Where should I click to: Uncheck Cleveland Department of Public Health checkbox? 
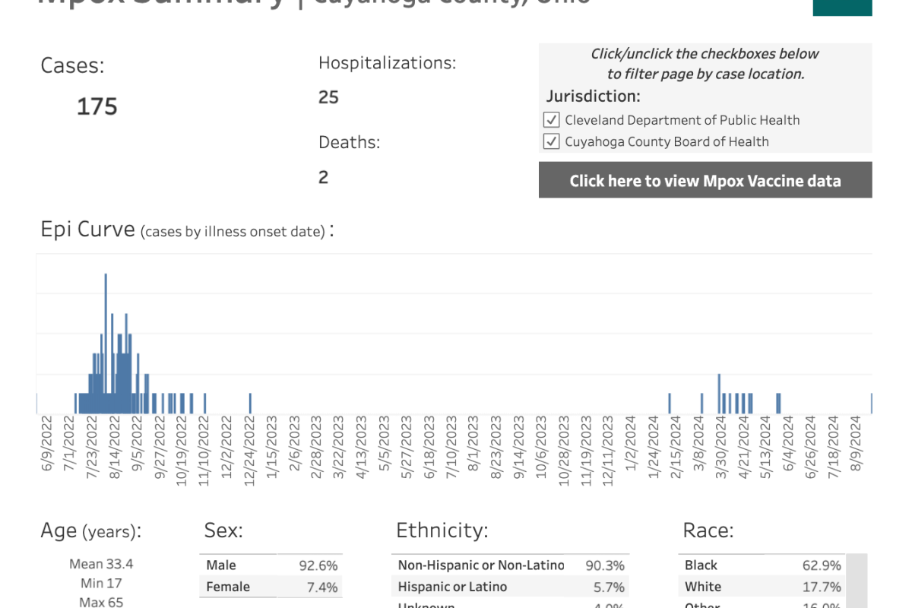coord(551,120)
